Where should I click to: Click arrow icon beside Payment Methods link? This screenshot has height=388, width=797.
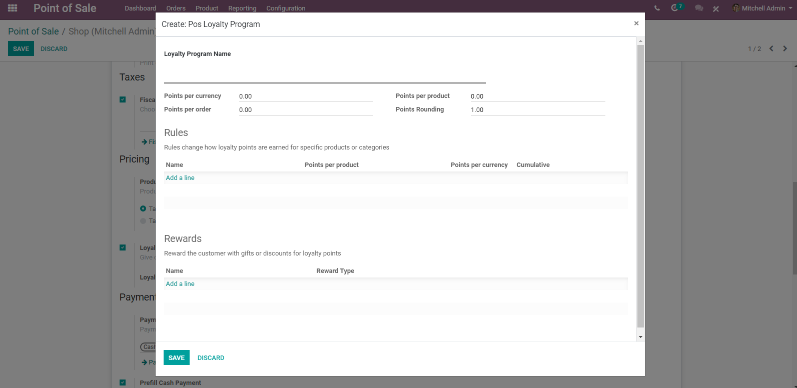point(145,362)
